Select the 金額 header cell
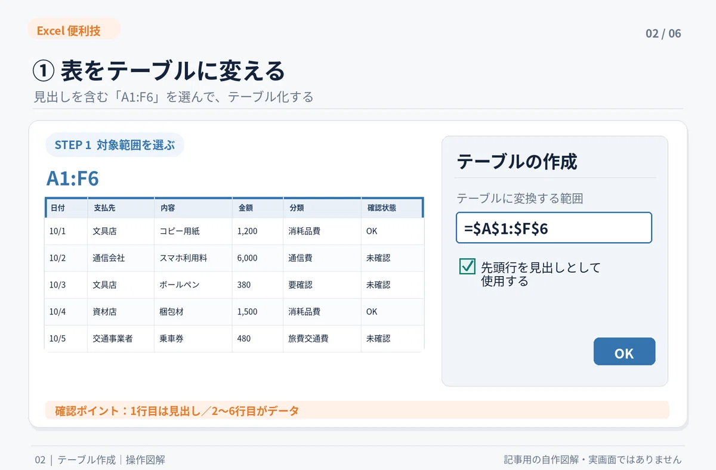716x470 pixels. point(258,208)
